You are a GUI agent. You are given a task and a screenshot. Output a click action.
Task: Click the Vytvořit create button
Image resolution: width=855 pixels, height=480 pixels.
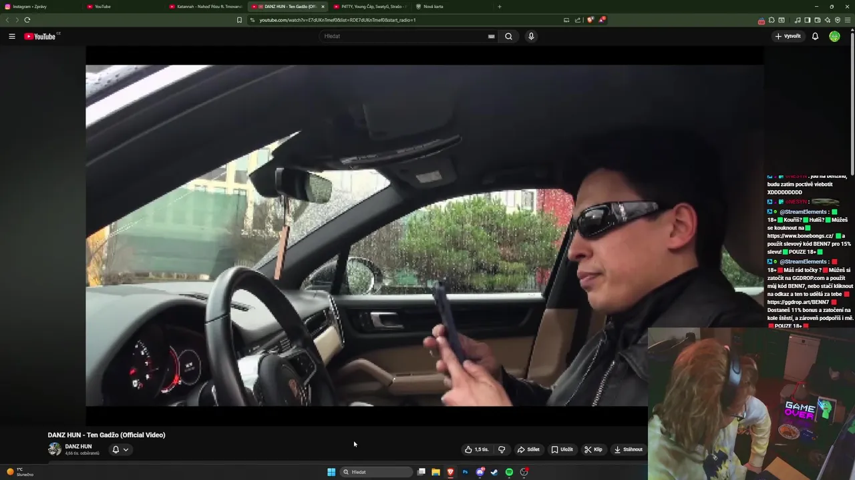point(788,36)
